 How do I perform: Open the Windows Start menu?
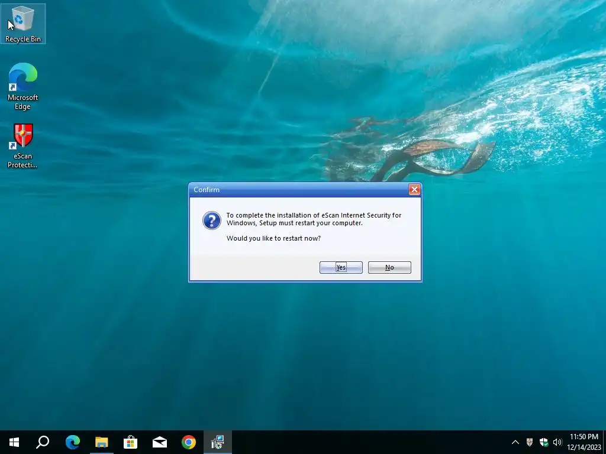14,442
